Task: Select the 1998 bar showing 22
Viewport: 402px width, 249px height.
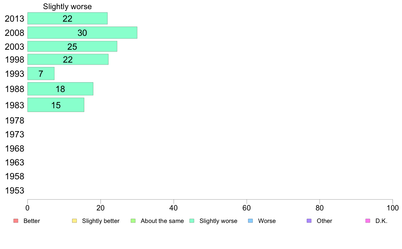Action: point(68,60)
